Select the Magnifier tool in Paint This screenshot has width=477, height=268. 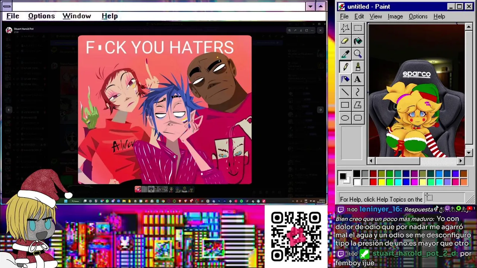point(358,54)
